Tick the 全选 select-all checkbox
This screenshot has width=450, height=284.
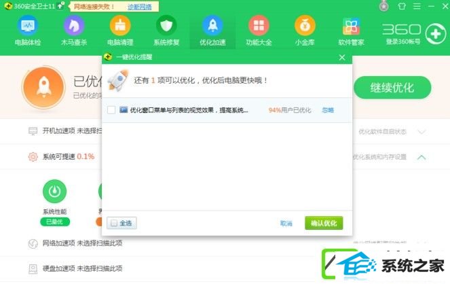click(x=114, y=223)
